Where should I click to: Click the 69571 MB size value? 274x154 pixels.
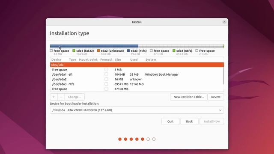click(x=121, y=84)
